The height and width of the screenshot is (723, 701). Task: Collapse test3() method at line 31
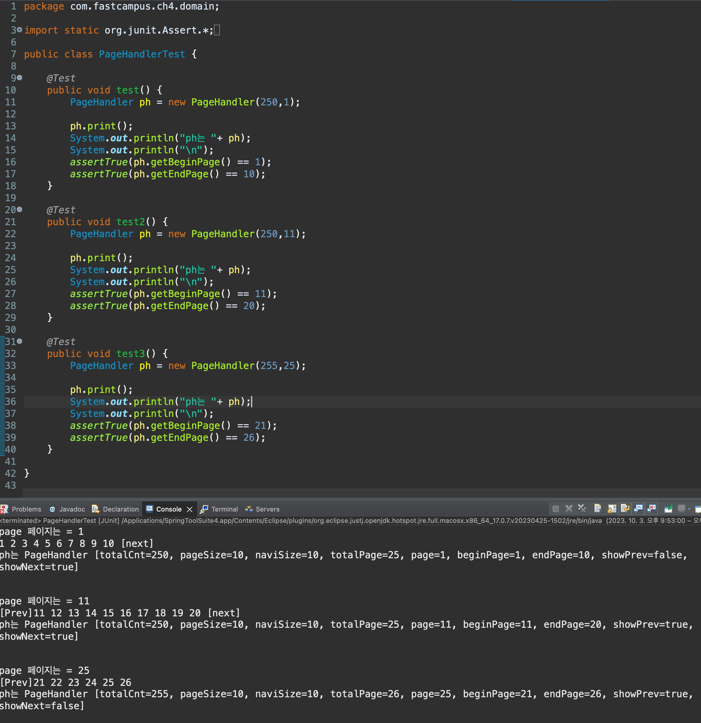[x=19, y=341]
